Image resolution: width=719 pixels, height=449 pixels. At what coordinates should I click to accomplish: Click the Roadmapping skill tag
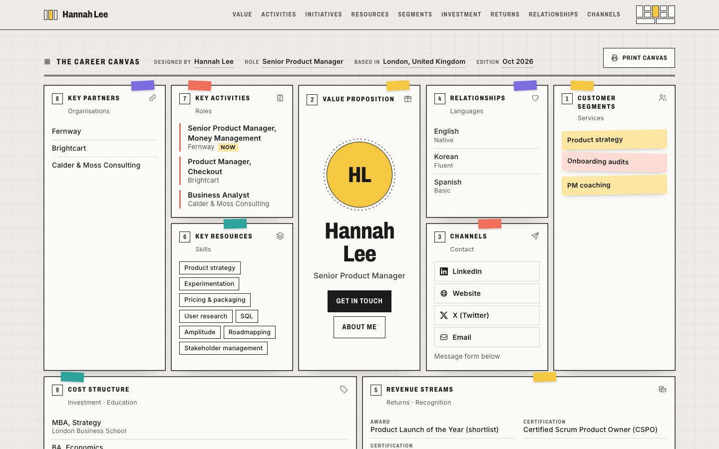(250, 332)
